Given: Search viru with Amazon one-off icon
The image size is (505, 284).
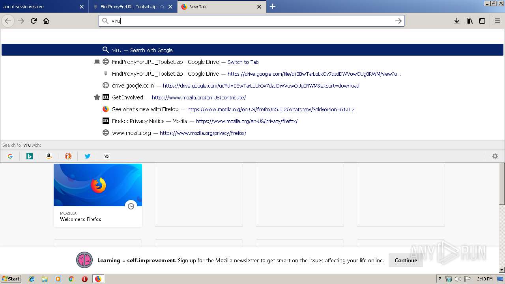Looking at the screenshot, I should click(x=49, y=156).
